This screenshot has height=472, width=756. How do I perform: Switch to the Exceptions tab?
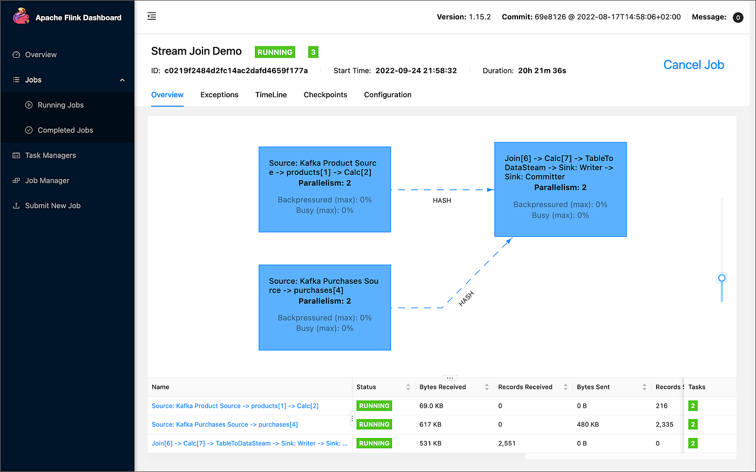click(x=219, y=94)
